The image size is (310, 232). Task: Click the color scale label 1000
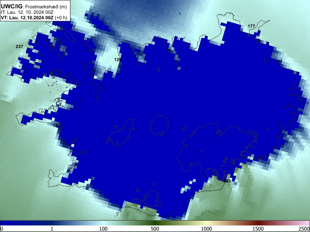[x=206, y=229]
